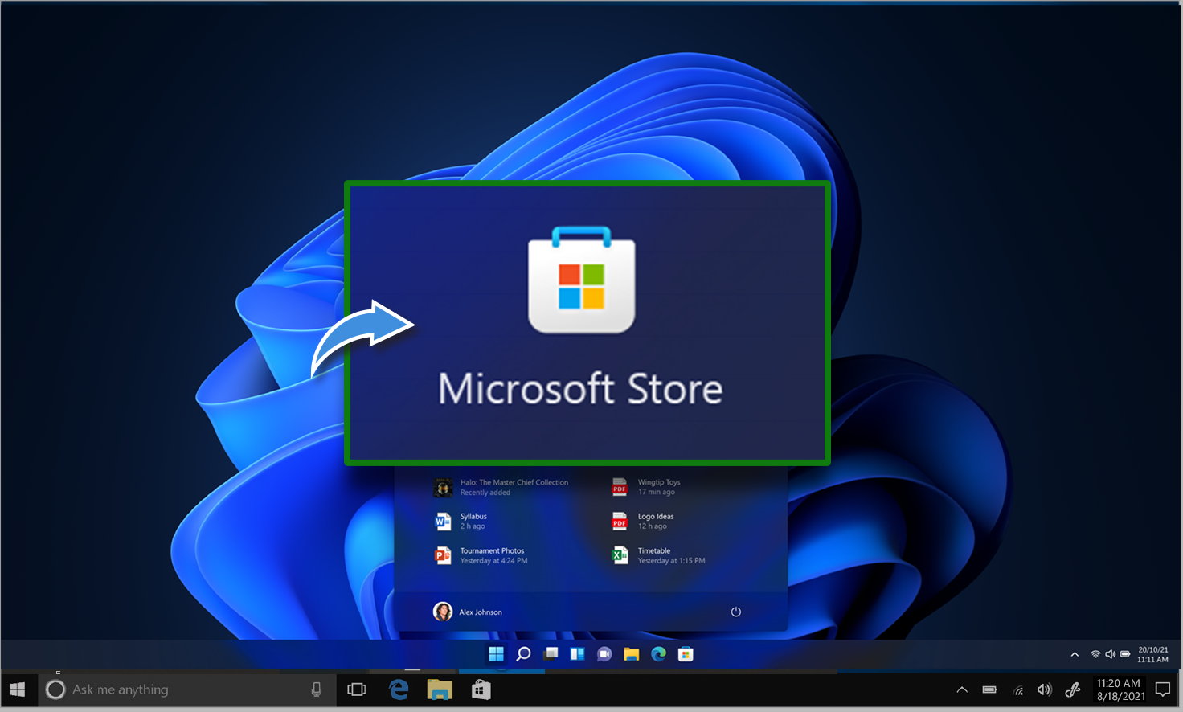The height and width of the screenshot is (712, 1183).
Task: Open Windows 11 Task View (overlapping squares)
Action: (x=551, y=653)
